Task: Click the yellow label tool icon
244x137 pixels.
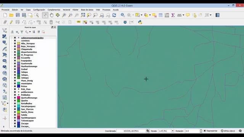Action: click(79, 22)
